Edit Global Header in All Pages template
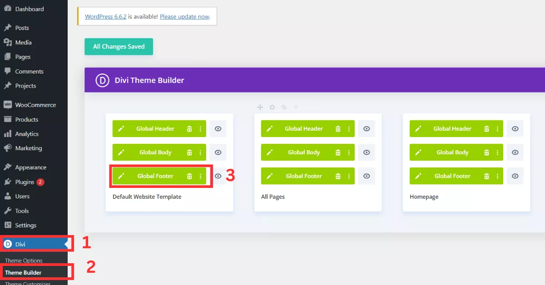This screenshot has width=545, height=285. pyautogui.click(x=269, y=129)
